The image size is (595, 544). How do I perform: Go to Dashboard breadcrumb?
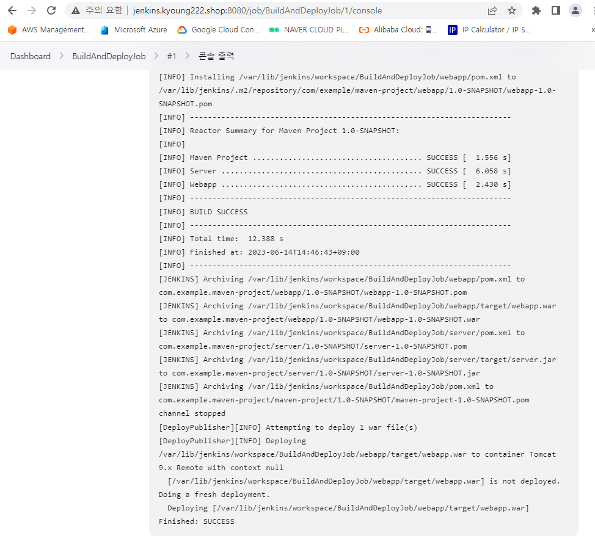pyautogui.click(x=31, y=56)
